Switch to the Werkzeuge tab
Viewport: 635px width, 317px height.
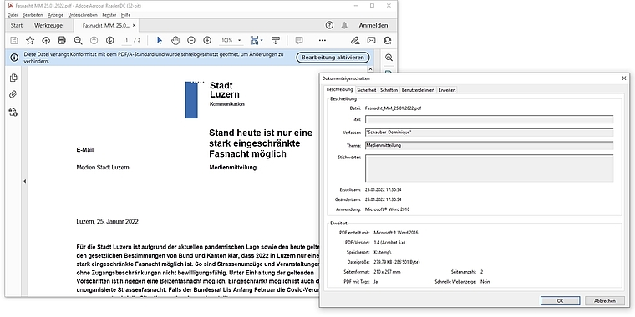tap(48, 25)
